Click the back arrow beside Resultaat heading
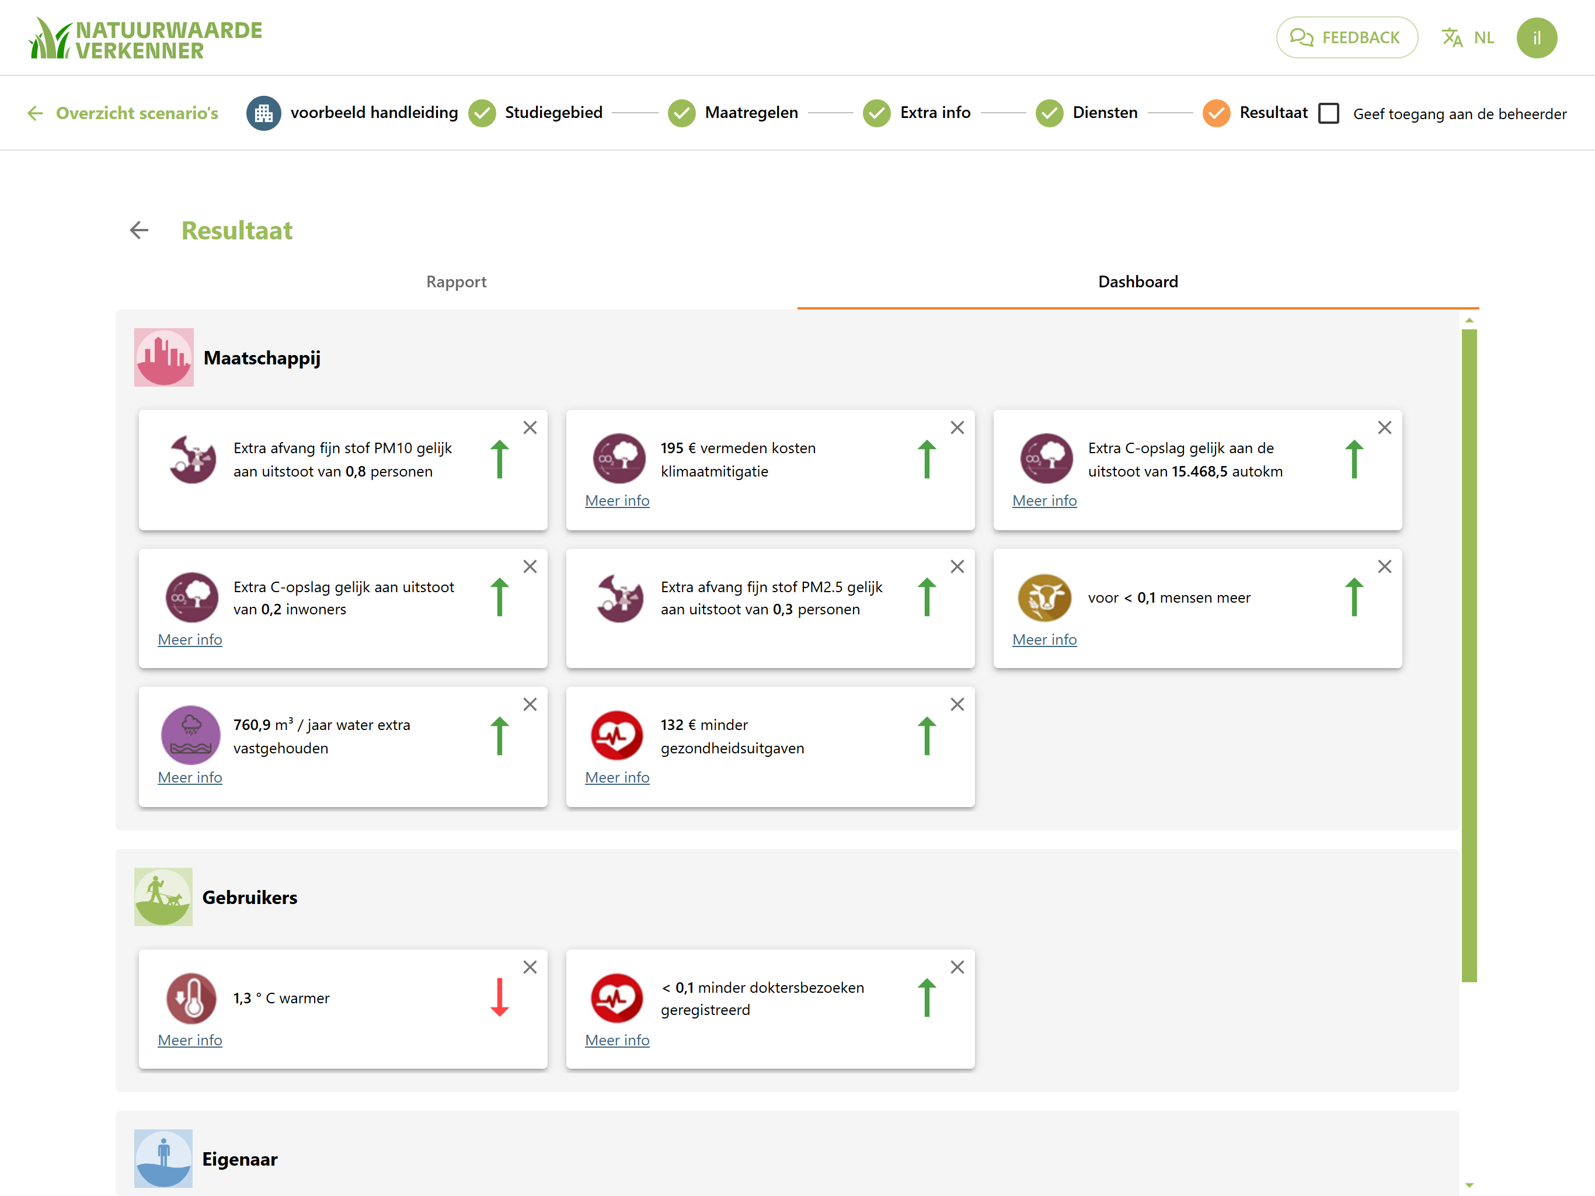The height and width of the screenshot is (1196, 1595). click(139, 230)
